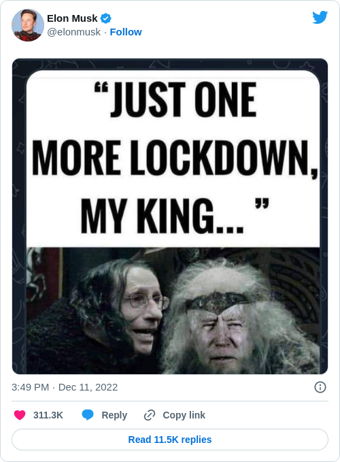The image size is (340, 462).
Task: Click the dark patterned border of the image
Action: [x=19, y=216]
